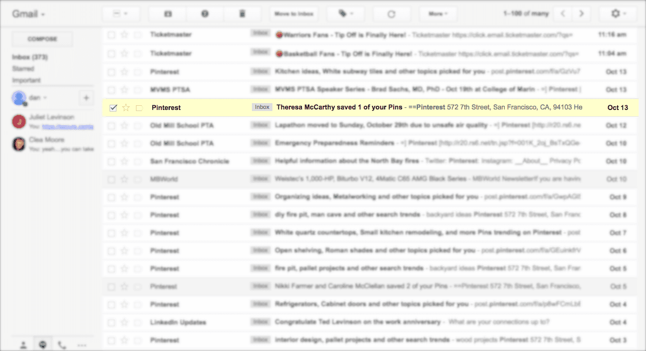Screen dimensions: 646x351
Task: Check the LinkedIn Updates email box
Action: click(111, 322)
